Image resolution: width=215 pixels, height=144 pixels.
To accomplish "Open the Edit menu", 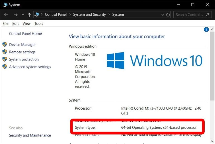I will pyautogui.click(x=15, y=23).
